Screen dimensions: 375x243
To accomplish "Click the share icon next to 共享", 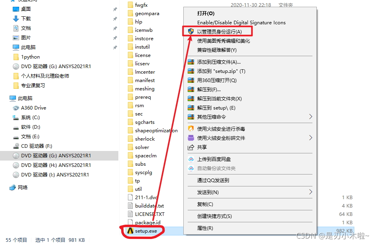I will (190, 147).
